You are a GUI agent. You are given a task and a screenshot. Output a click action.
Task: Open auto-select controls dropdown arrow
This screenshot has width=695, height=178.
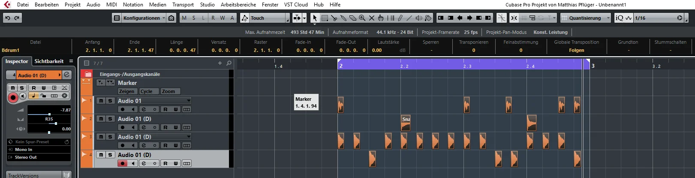click(x=304, y=18)
